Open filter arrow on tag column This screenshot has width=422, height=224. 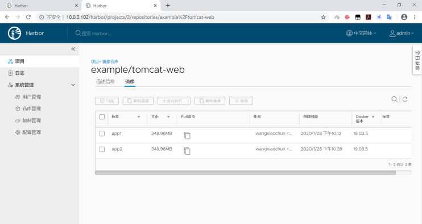click(x=139, y=117)
